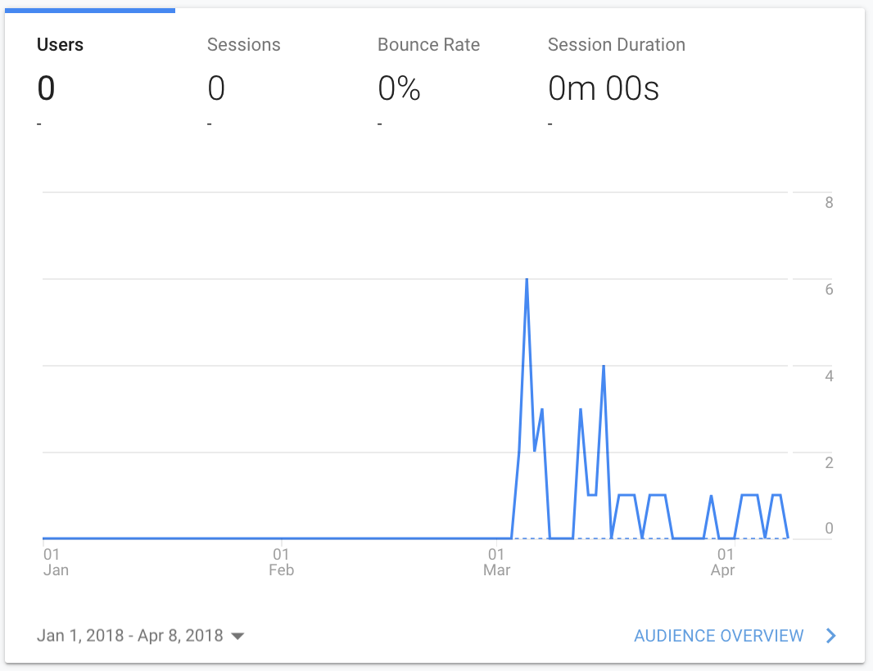Viewport: 873px width, 671px height.
Task: Click the 01 Feb axis label
Action: pyautogui.click(x=281, y=562)
